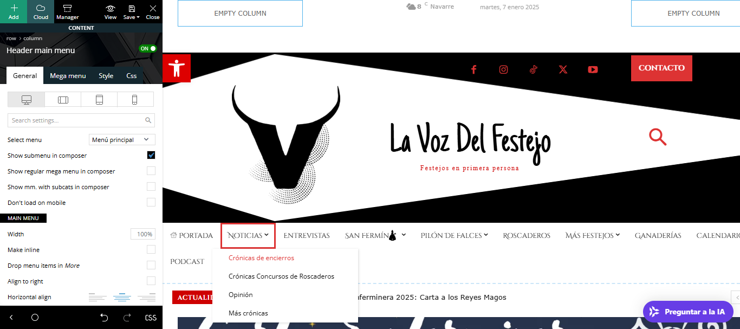The width and height of the screenshot is (740, 329).
Task: Open the X (Twitter) social icon
Action: click(x=563, y=69)
